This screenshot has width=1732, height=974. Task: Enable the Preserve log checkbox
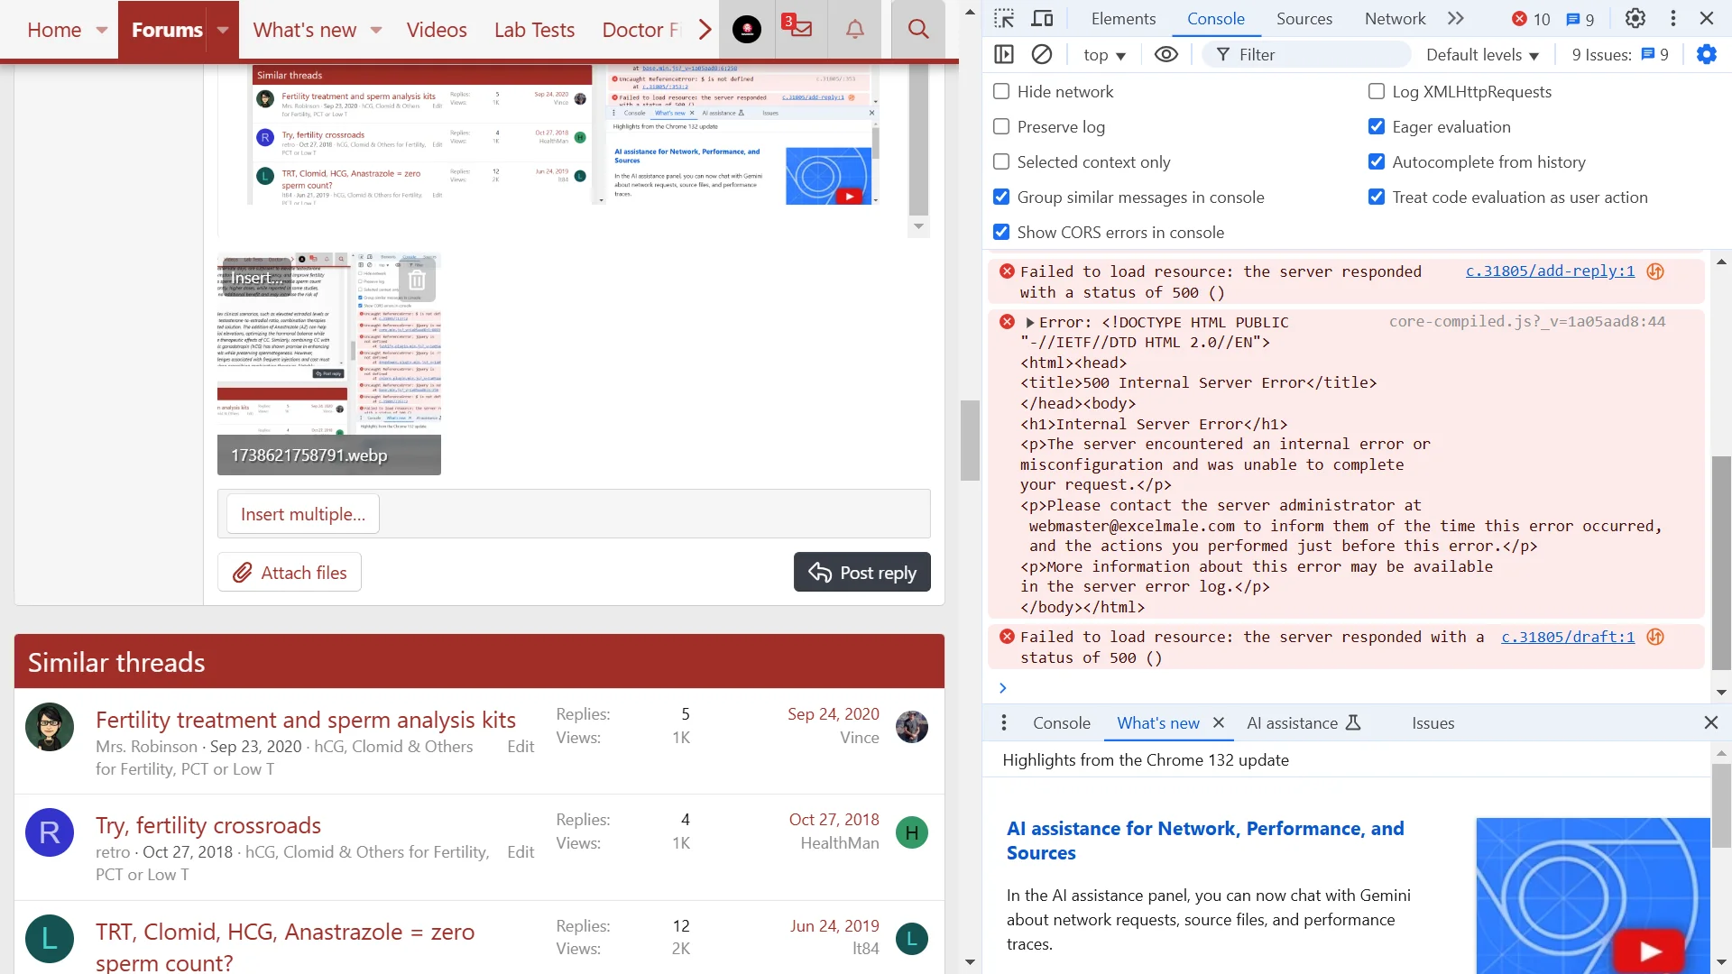1001,127
